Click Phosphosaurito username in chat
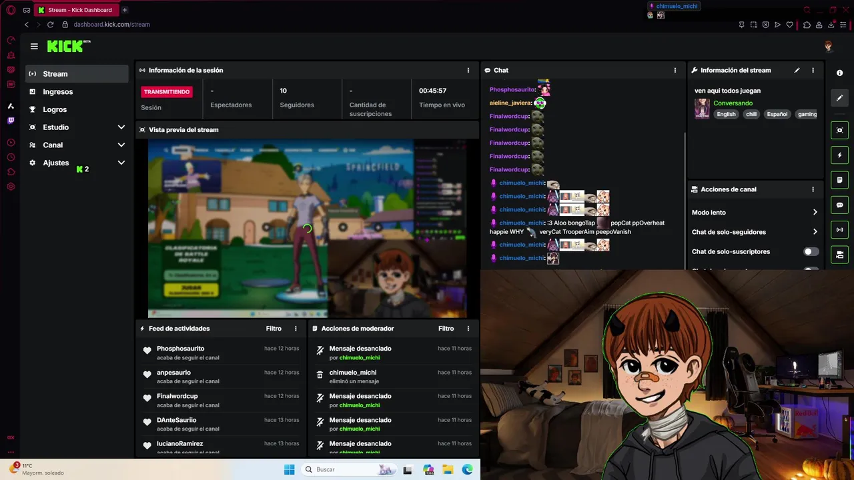This screenshot has height=480, width=854. coord(512,90)
